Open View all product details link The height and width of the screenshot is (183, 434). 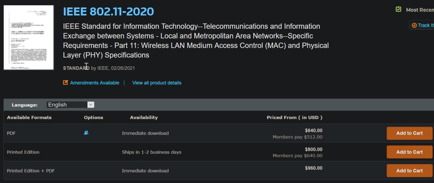pos(157,83)
